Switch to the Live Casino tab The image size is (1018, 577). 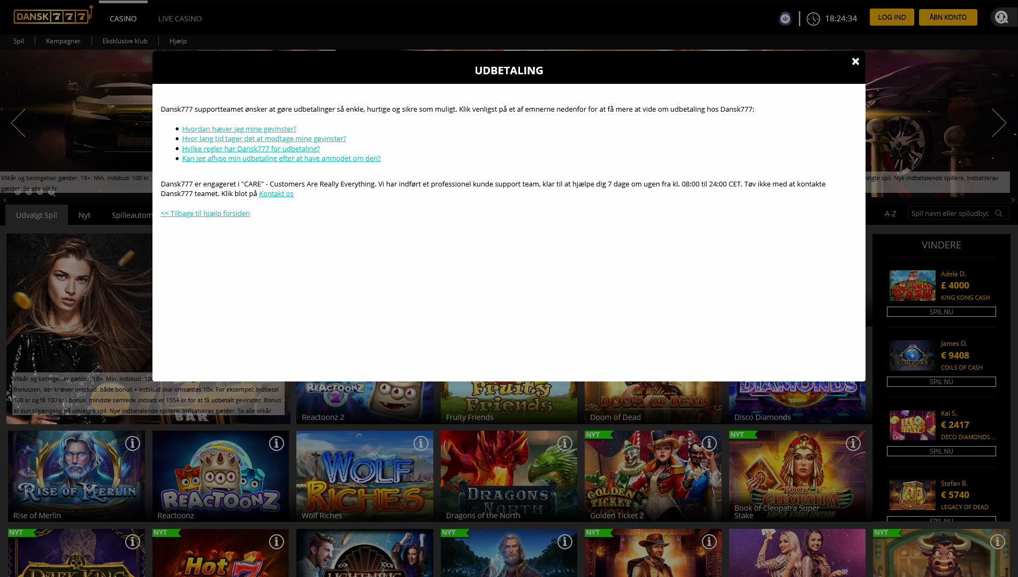click(x=180, y=19)
